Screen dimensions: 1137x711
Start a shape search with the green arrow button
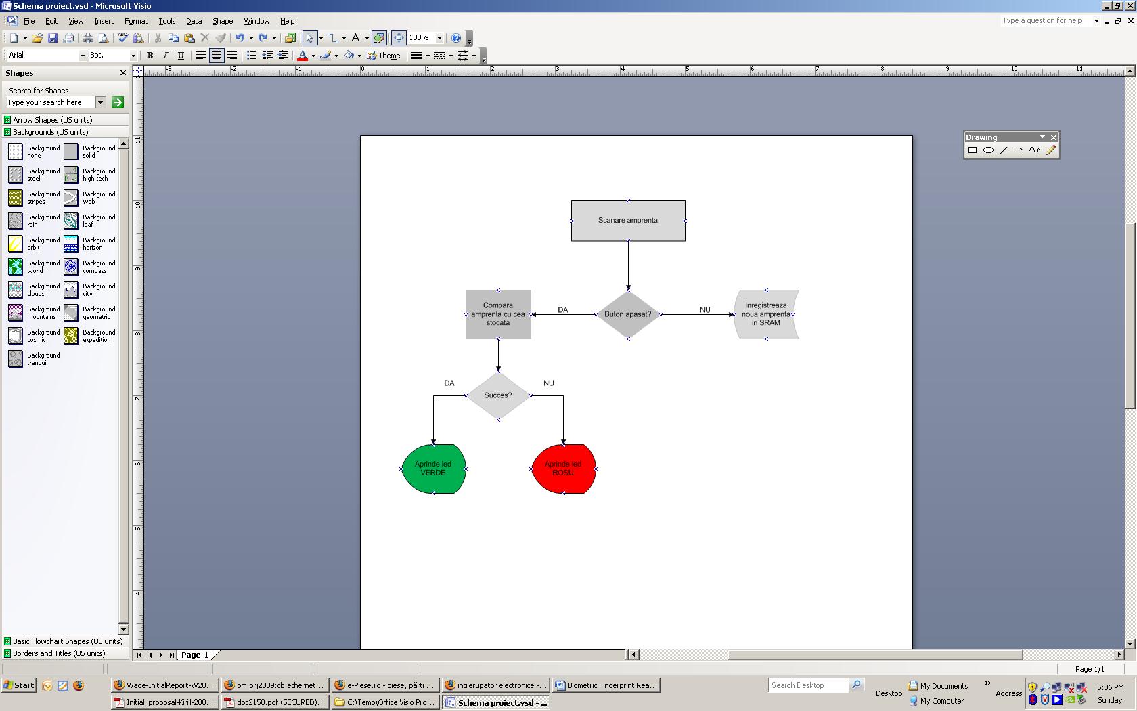(117, 102)
